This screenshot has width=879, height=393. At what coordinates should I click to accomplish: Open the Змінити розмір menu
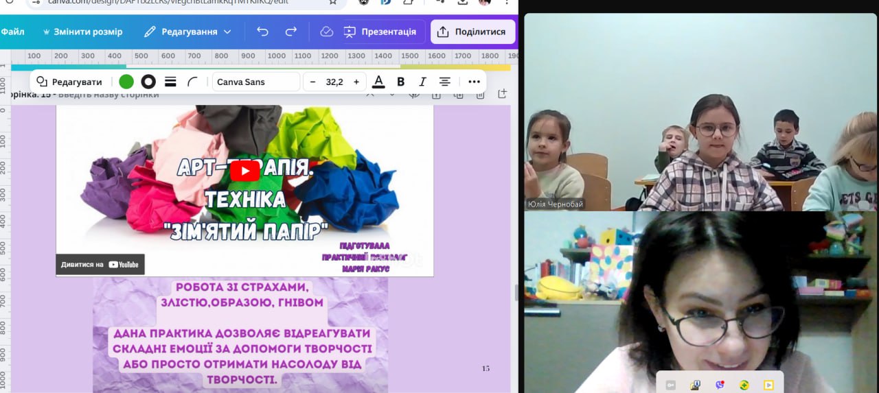tap(82, 32)
